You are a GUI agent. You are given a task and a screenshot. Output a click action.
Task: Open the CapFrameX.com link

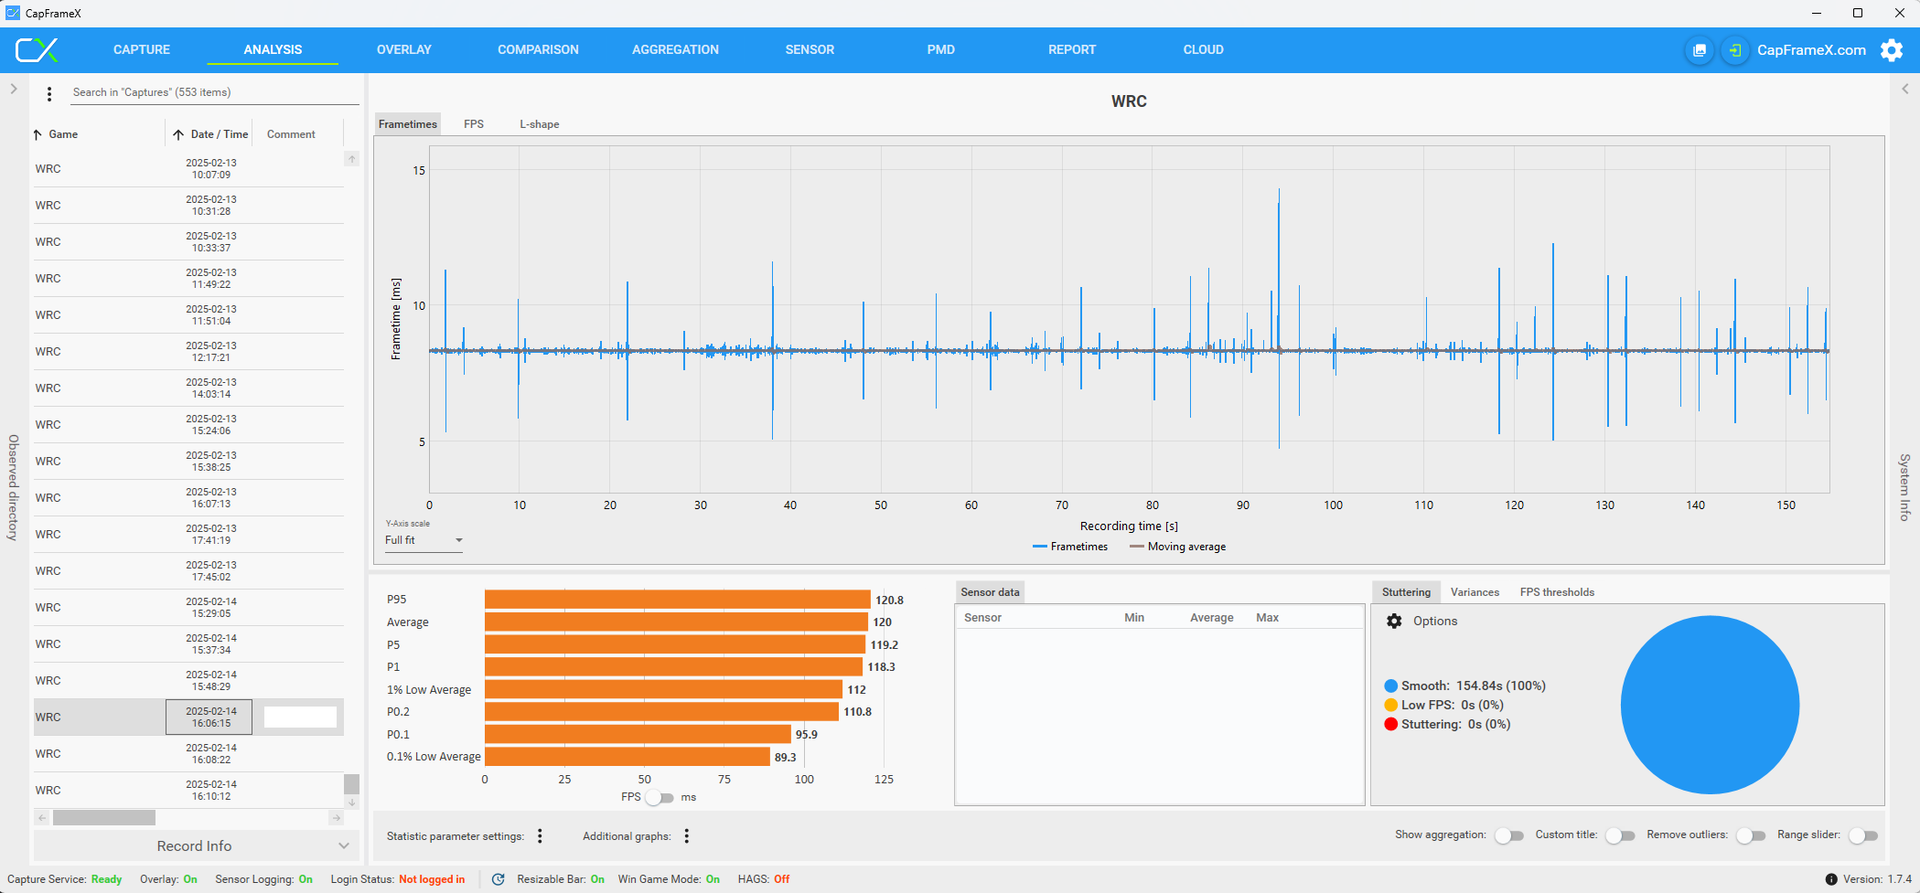[x=1810, y=50]
